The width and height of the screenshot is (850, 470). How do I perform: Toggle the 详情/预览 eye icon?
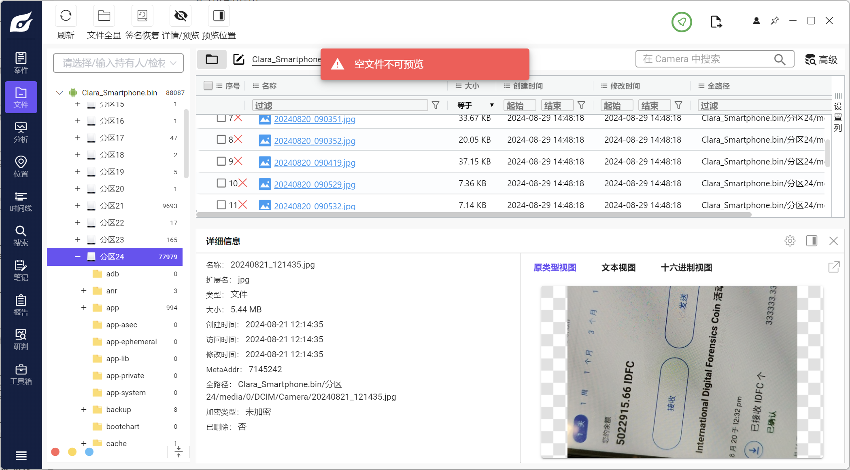tap(181, 16)
